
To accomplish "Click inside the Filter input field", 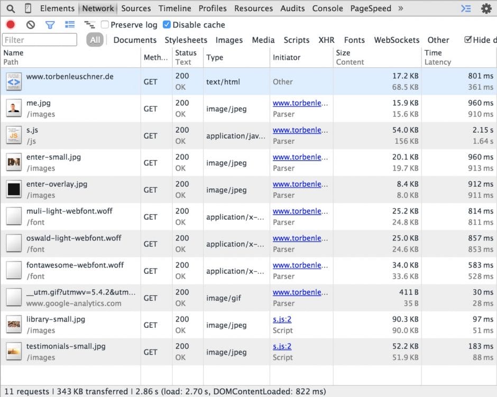I will click(x=39, y=40).
